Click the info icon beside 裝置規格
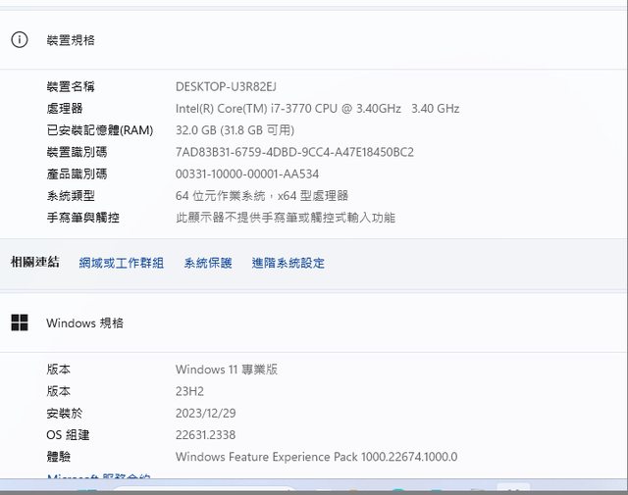628x495 pixels. coord(20,40)
